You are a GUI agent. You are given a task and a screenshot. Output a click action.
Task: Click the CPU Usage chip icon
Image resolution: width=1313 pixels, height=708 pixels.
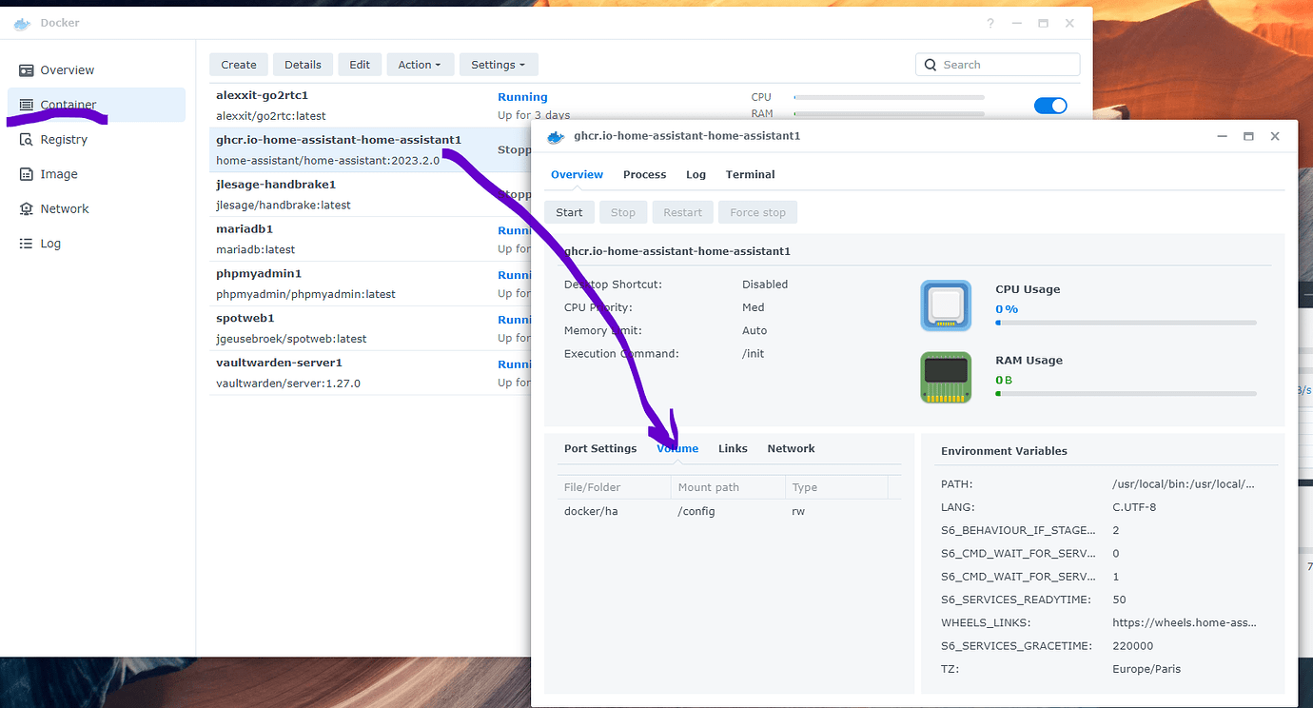[946, 305]
